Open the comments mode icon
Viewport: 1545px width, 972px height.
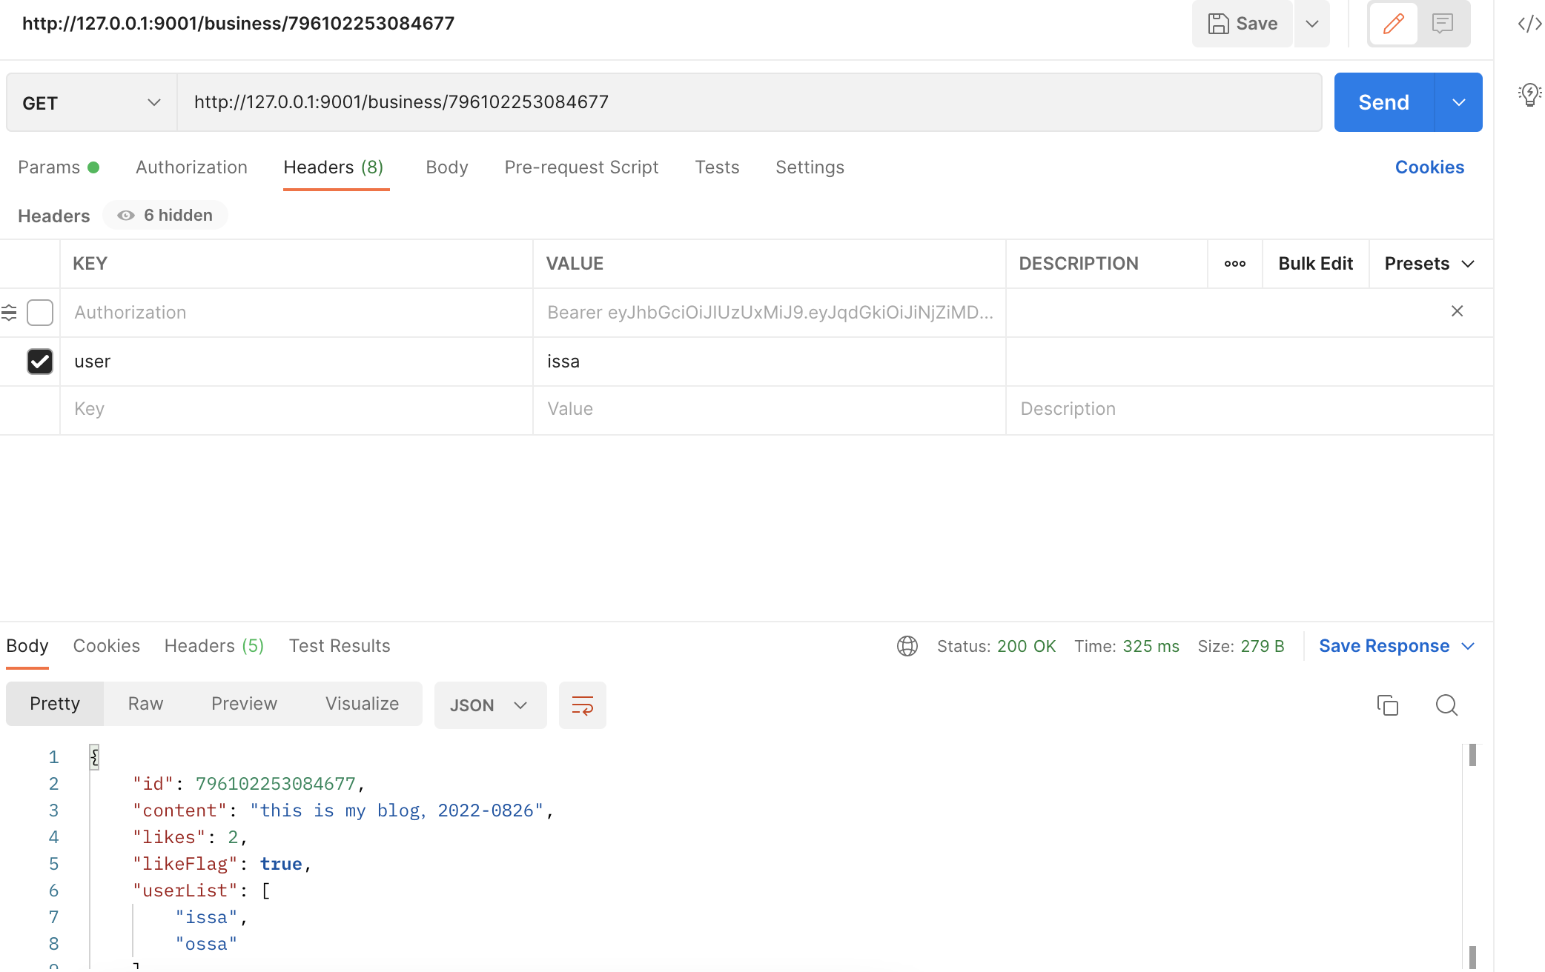1442,24
